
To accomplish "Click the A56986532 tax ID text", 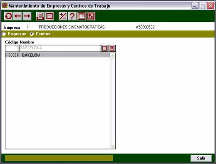I will pos(145,27).
